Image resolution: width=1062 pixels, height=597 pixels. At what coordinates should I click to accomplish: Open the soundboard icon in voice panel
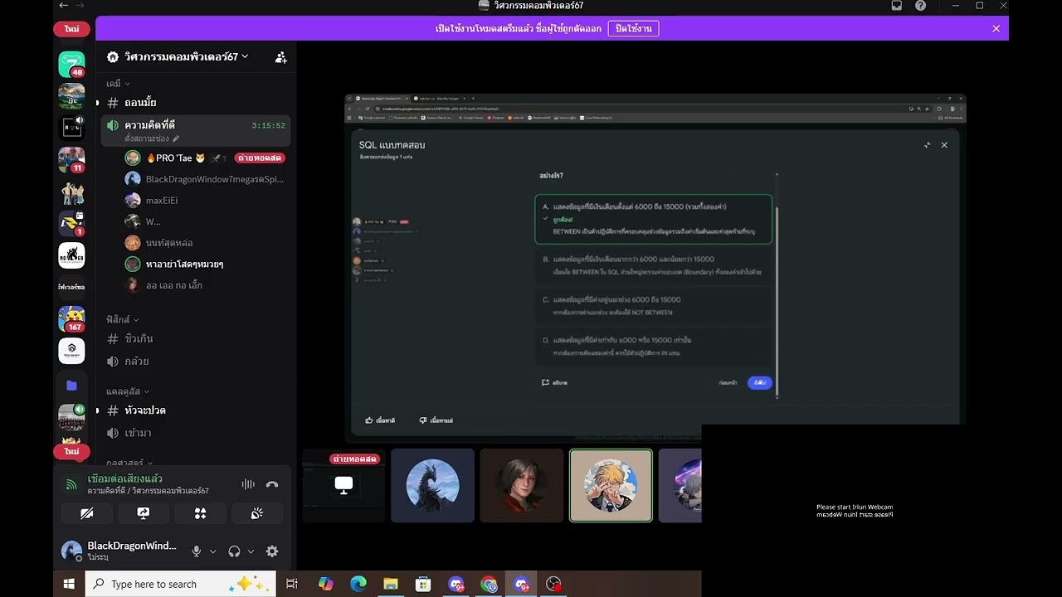pyautogui.click(x=257, y=513)
